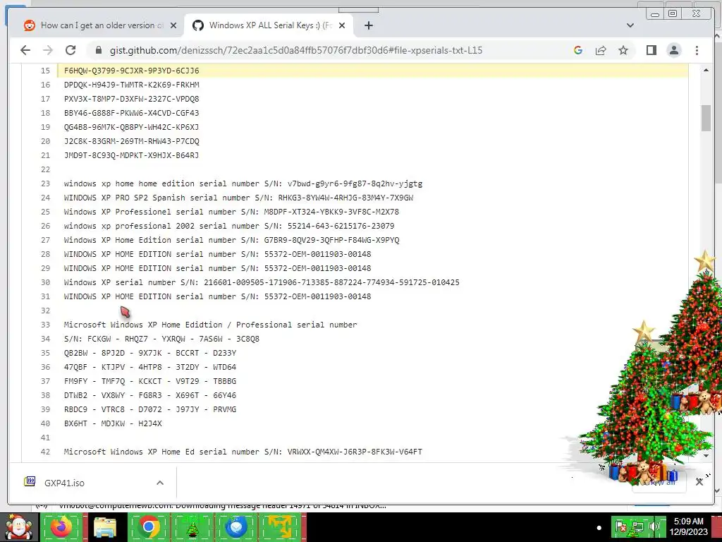
Task: Click the key PXV3X-T8MP7-D3XFW-2327C-VPDQ8
Action: click(131, 99)
